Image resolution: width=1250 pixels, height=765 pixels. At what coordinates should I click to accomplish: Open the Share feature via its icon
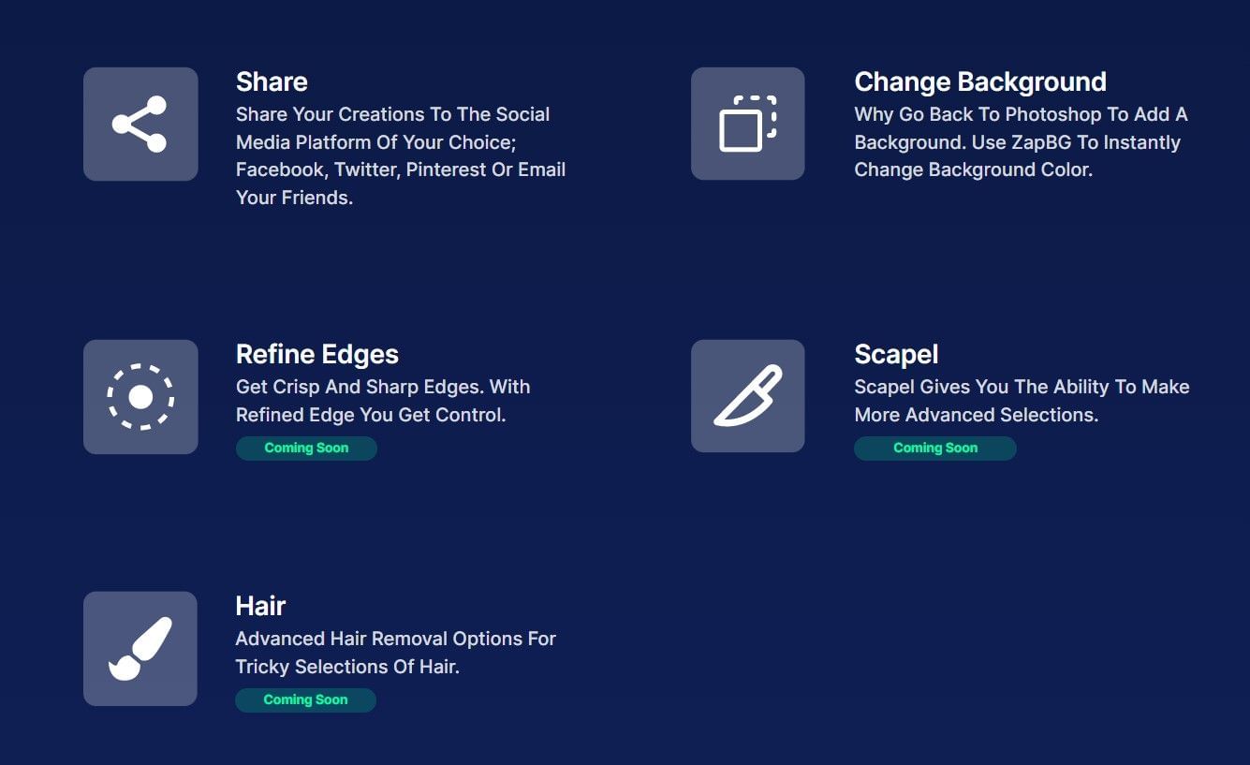pos(140,123)
